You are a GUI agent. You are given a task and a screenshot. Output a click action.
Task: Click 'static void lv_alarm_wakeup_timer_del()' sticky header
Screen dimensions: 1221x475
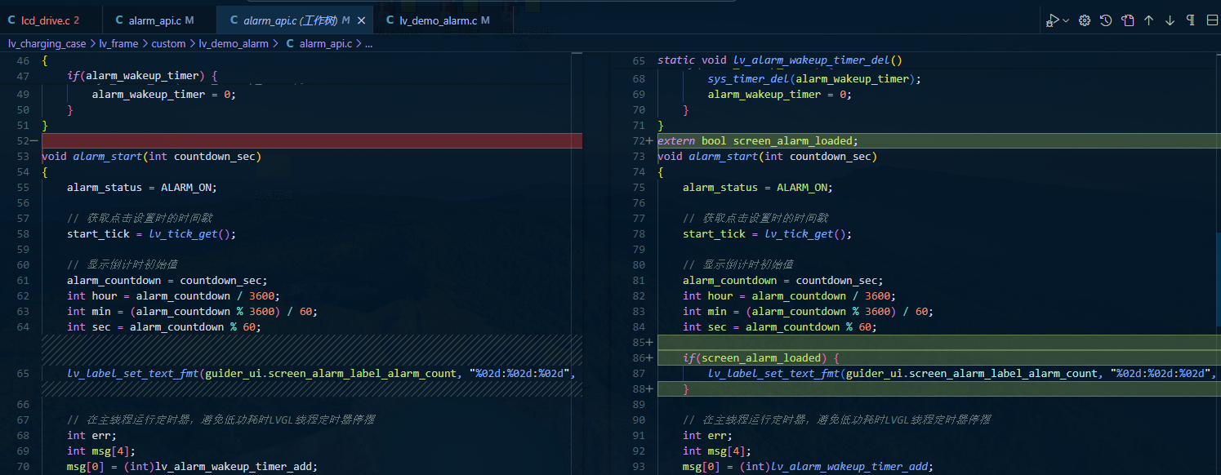(780, 60)
